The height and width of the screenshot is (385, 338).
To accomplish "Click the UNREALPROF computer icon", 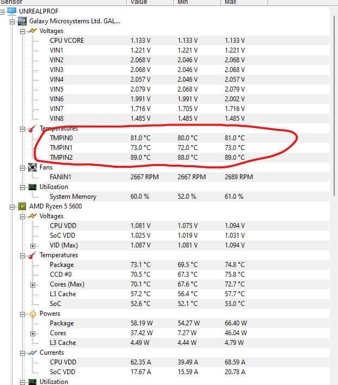I will [x=12, y=11].
